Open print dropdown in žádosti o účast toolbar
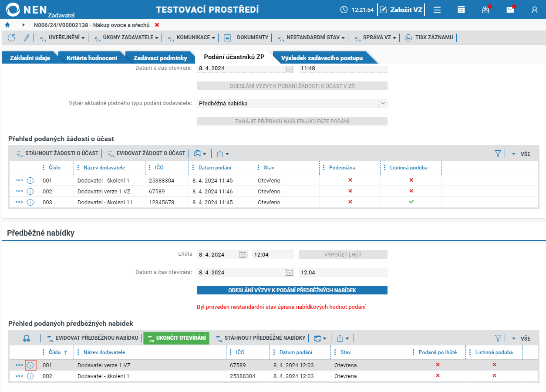Image resolution: width=546 pixels, height=392 pixels. coord(200,153)
